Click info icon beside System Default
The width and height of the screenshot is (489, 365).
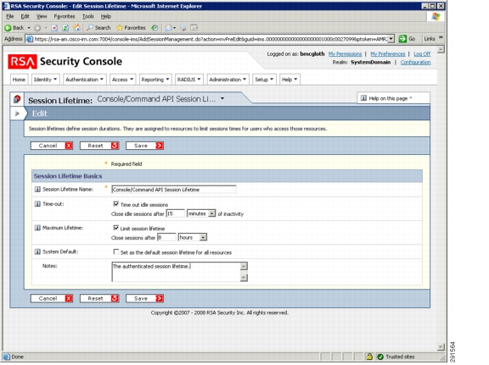pos(37,252)
